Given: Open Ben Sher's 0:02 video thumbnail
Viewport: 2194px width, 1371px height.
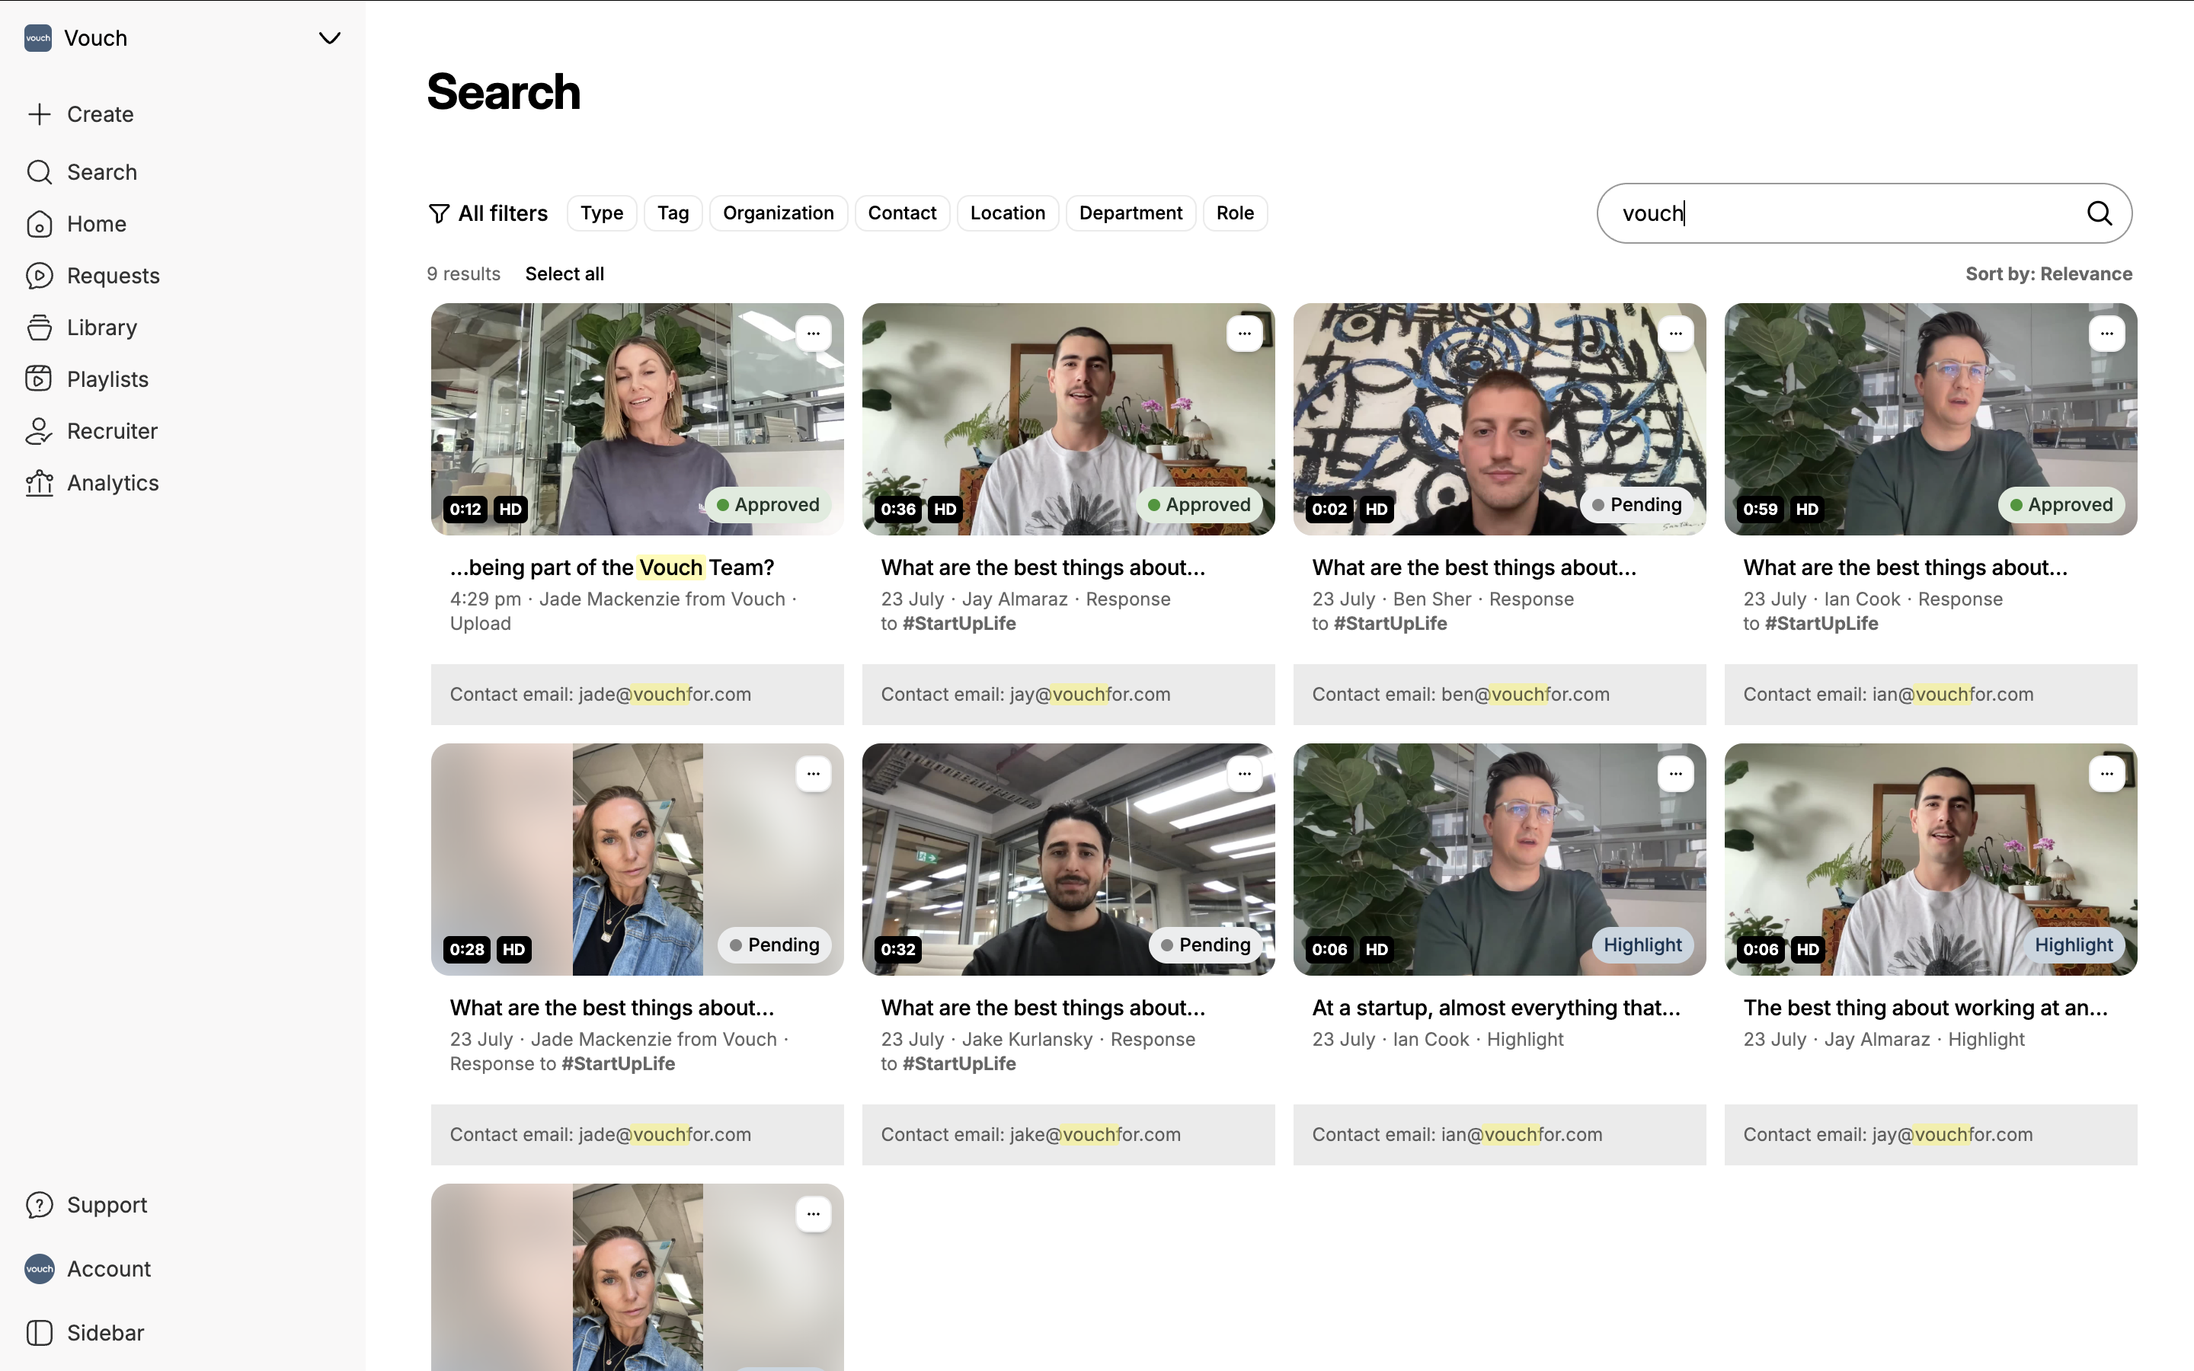Looking at the screenshot, I should [x=1498, y=419].
